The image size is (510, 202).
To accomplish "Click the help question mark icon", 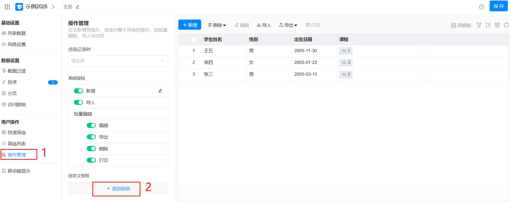I will (482, 7).
